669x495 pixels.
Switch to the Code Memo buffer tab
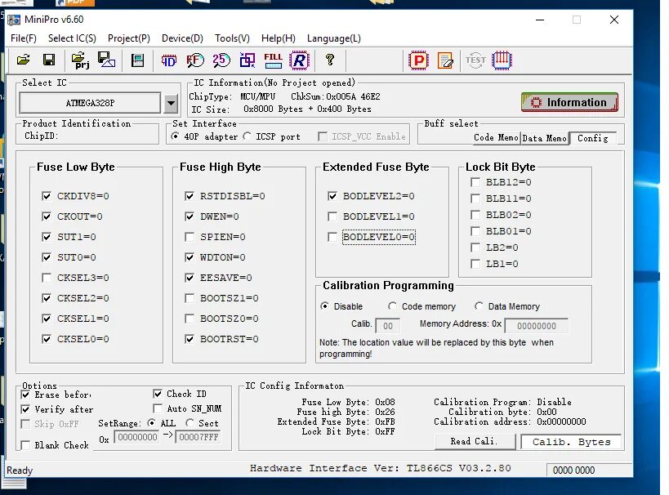(496, 138)
